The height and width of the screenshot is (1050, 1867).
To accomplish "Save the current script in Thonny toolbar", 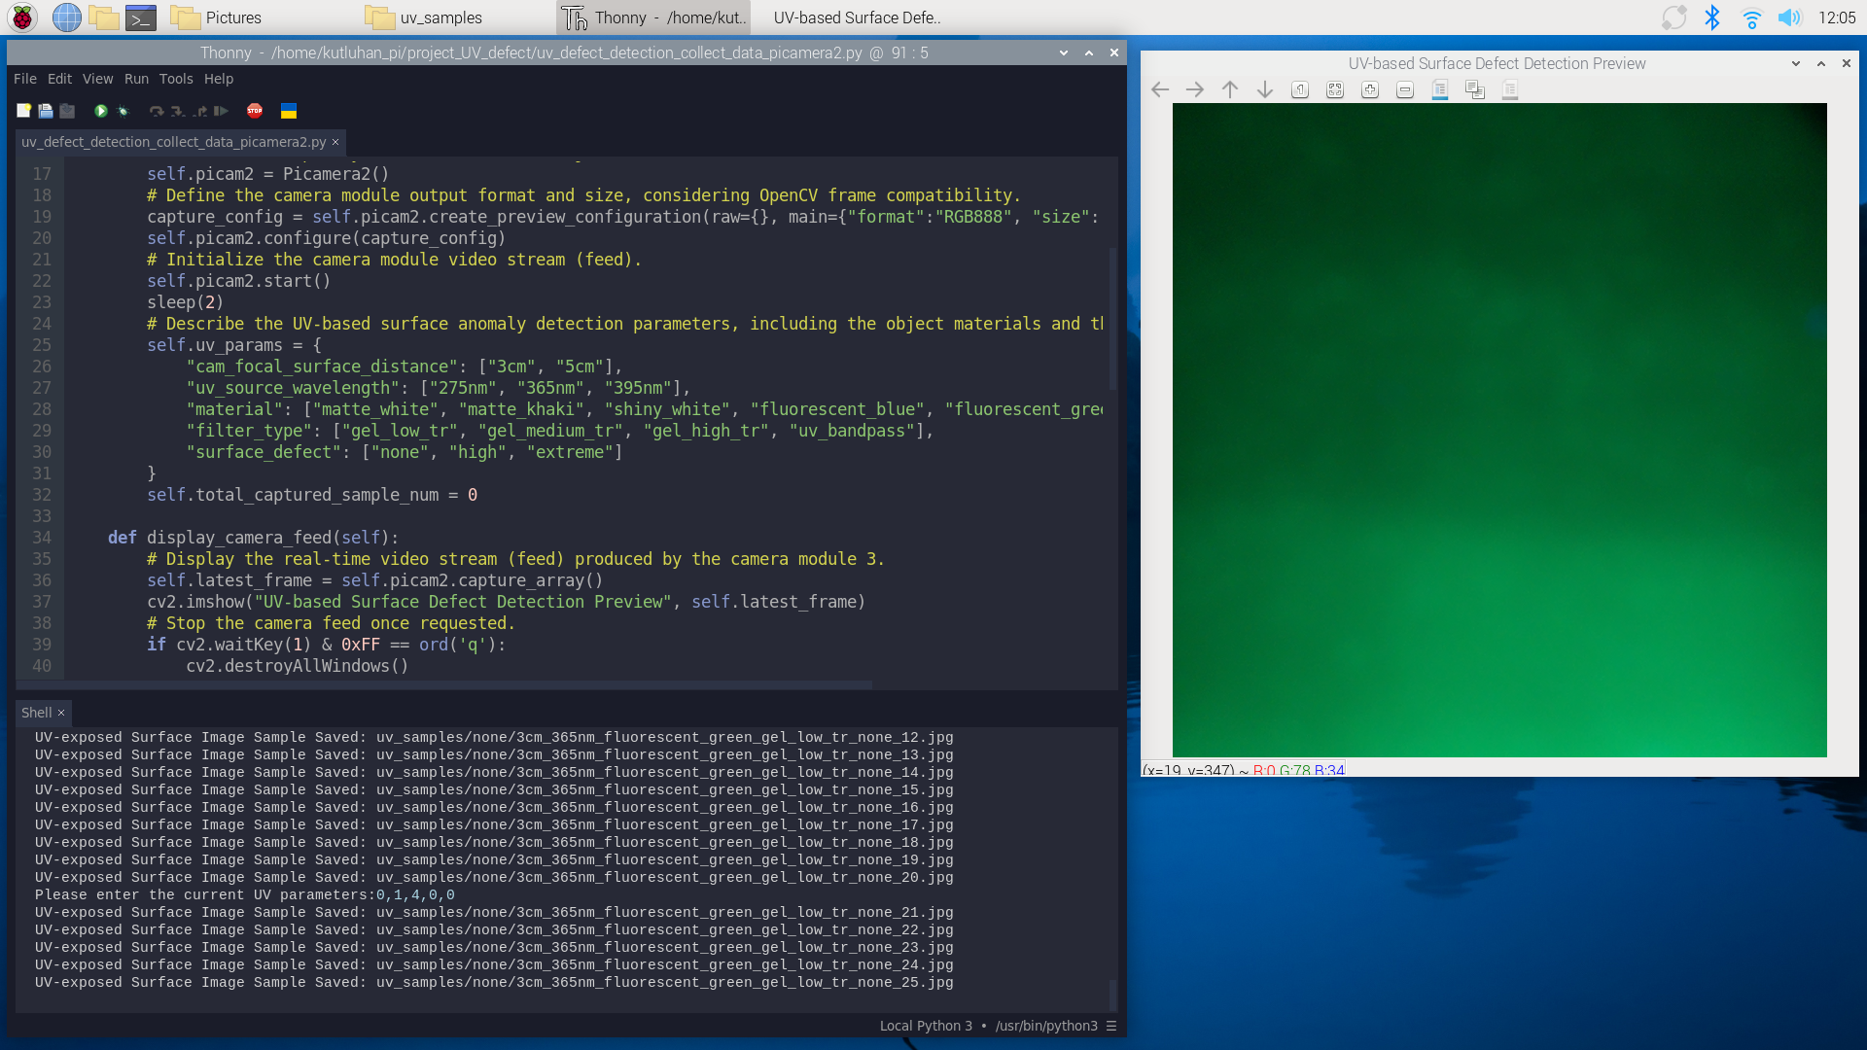I will coord(67,111).
